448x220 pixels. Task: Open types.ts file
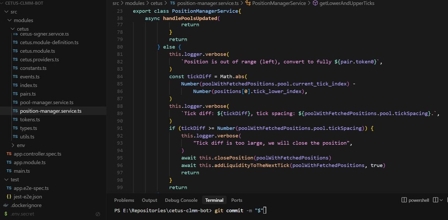click(29, 128)
